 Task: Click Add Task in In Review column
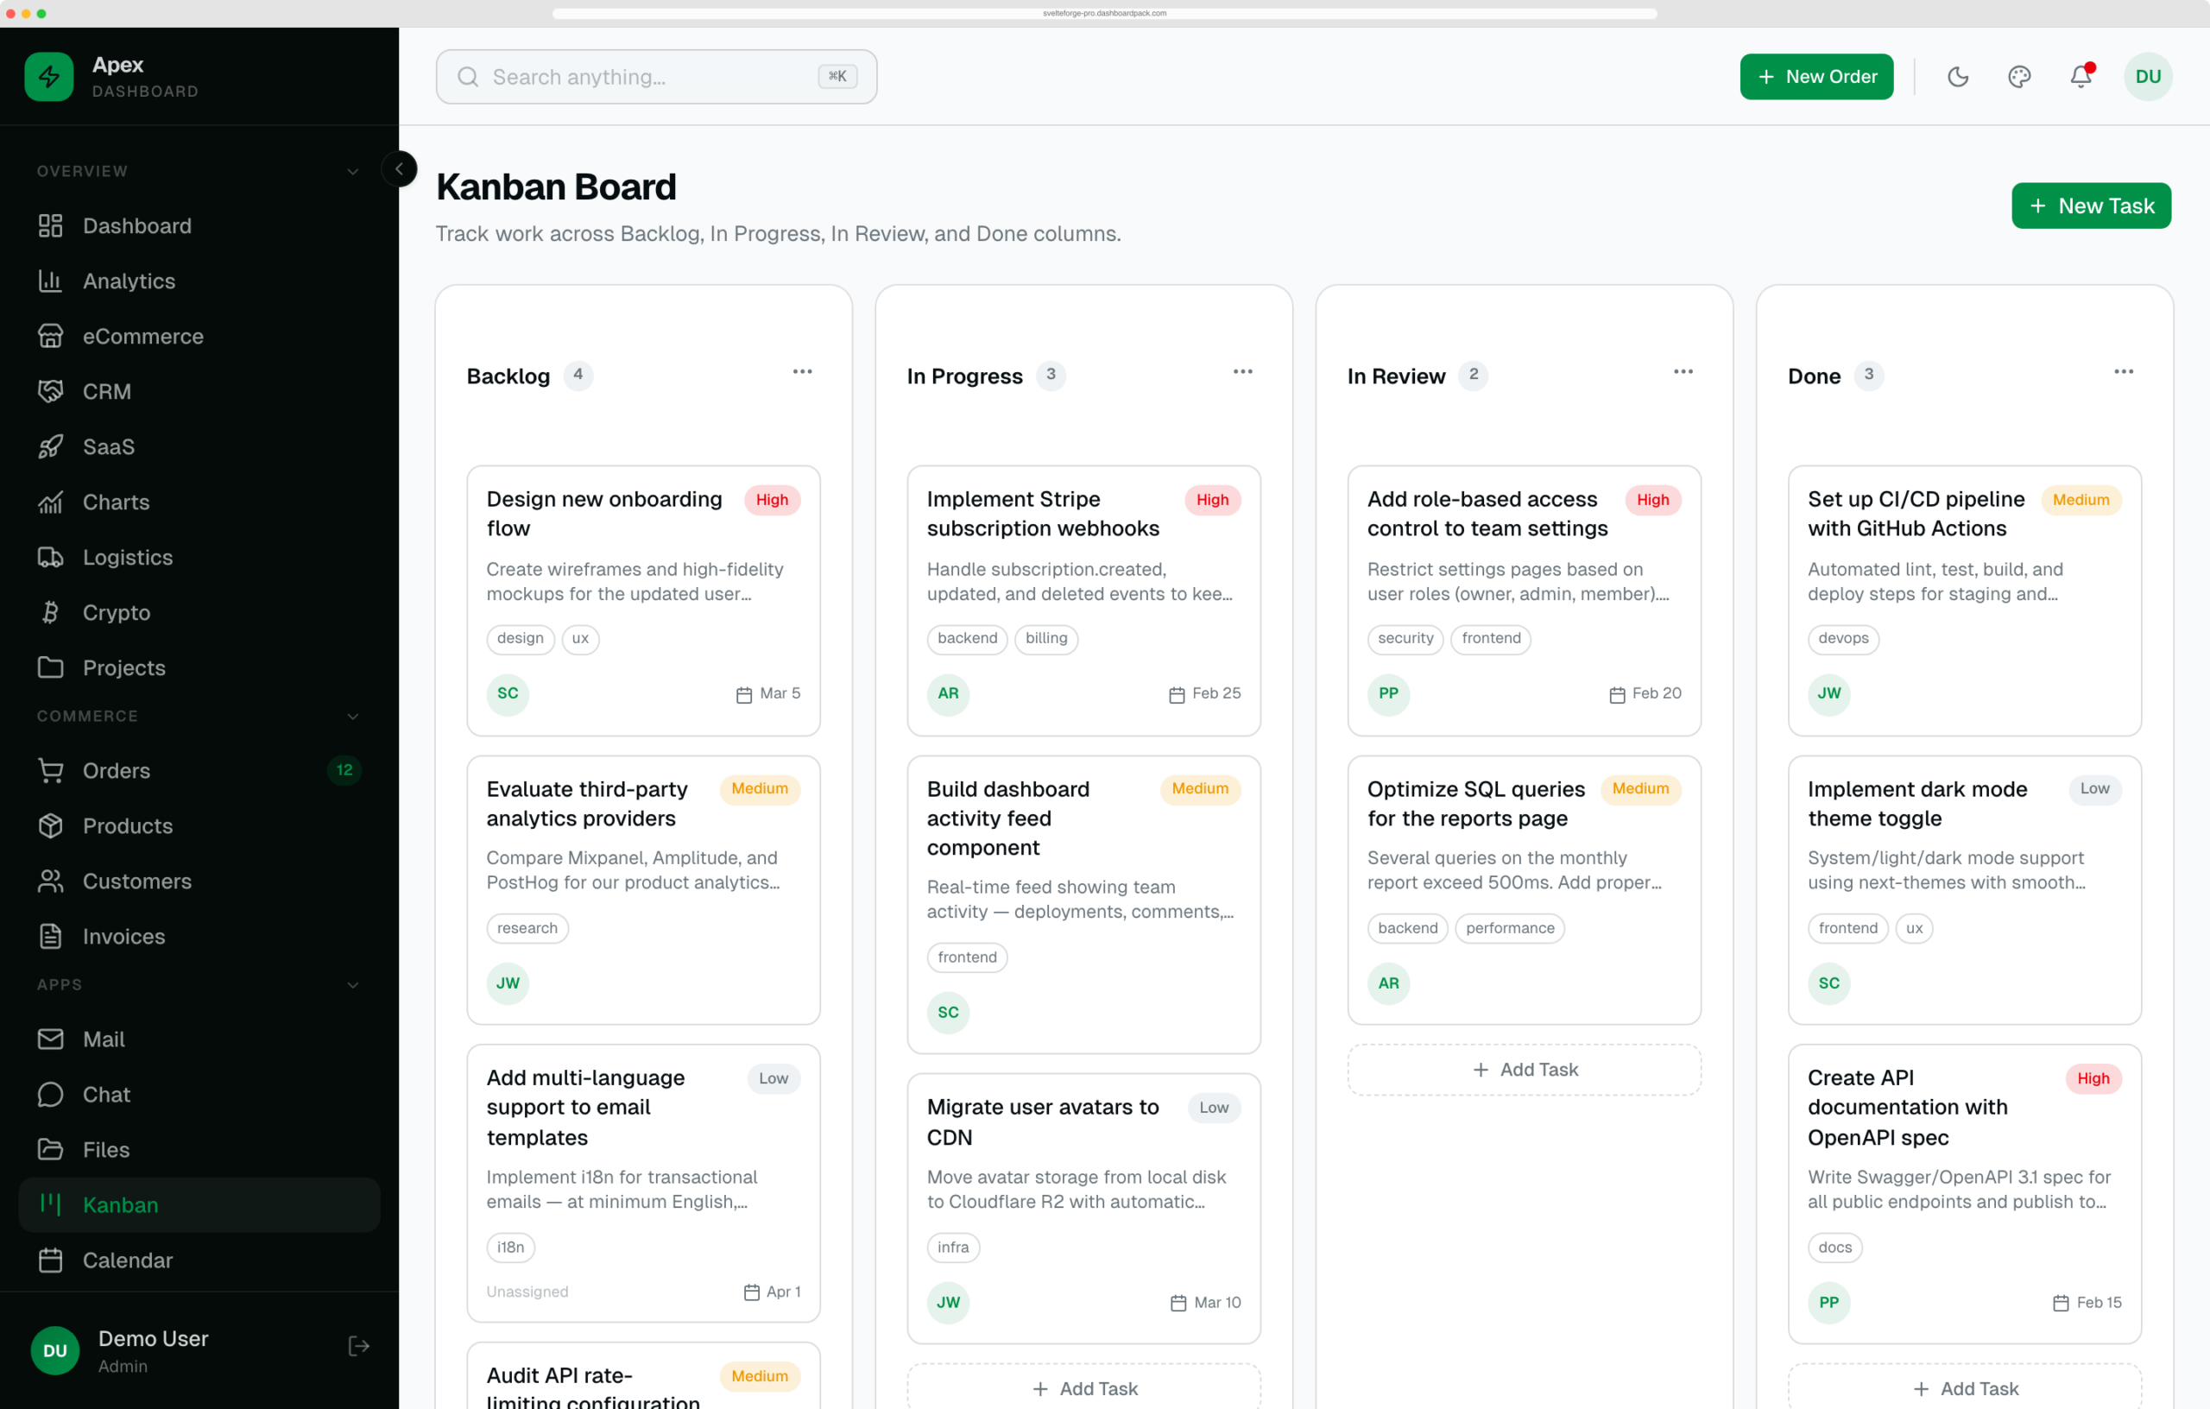point(1524,1070)
